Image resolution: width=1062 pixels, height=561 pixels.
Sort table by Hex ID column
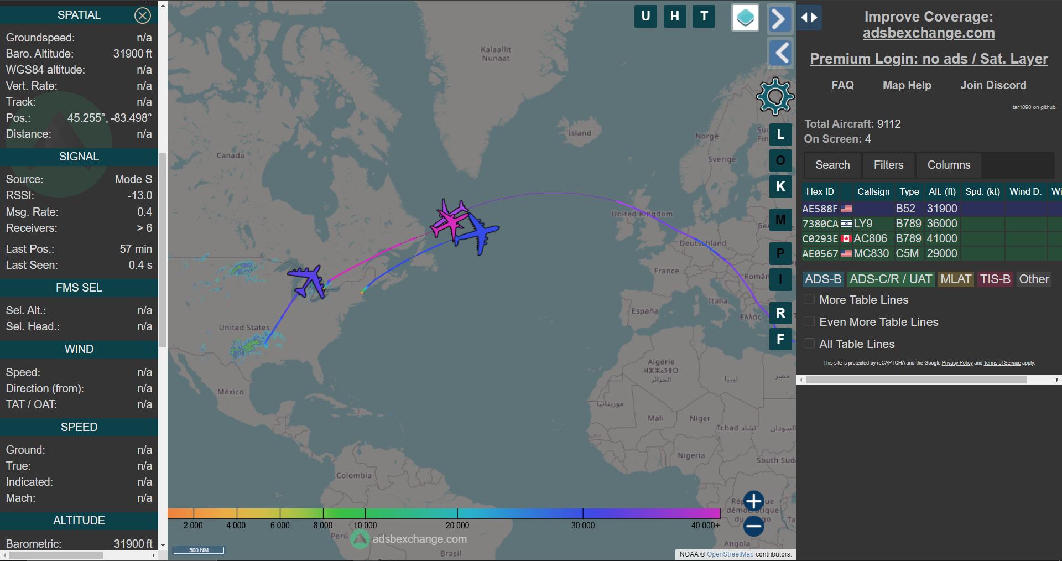point(820,191)
